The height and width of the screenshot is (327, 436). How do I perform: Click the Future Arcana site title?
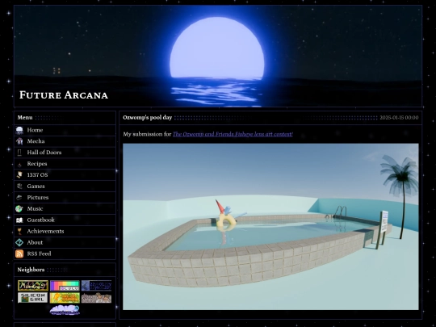point(64,95)
